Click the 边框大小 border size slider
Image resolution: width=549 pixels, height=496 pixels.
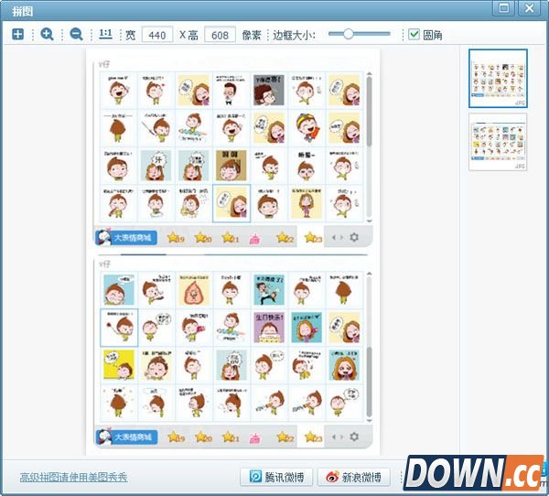(x=360, y=34)
